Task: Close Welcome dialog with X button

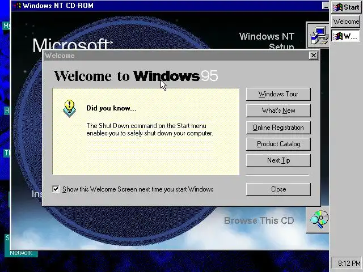Action: pos(314,56)
